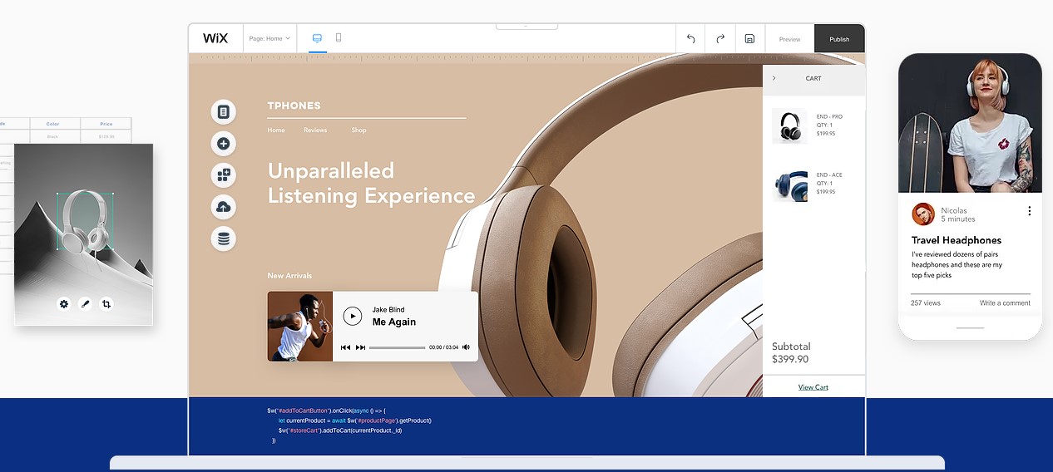Click the Subtotal $399.90 text
This screenshot has width=1053, height=472.
[x=791, y=352]
